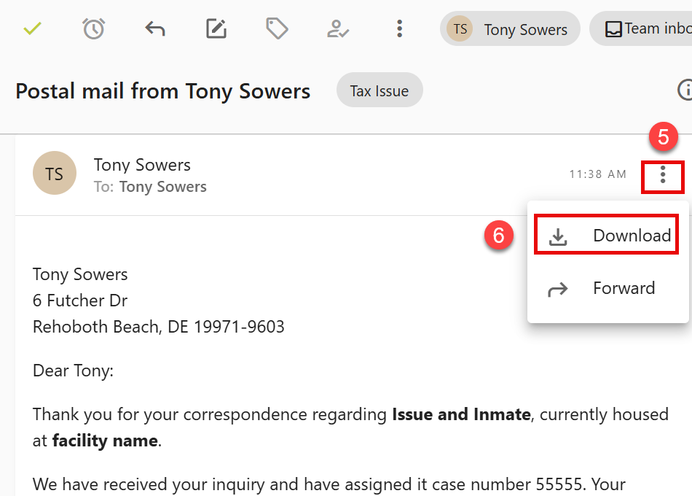Click the Tony Sowers contact chip
Image resolution: width=692 pixels, height=496 pixels.
coord(510,29)
